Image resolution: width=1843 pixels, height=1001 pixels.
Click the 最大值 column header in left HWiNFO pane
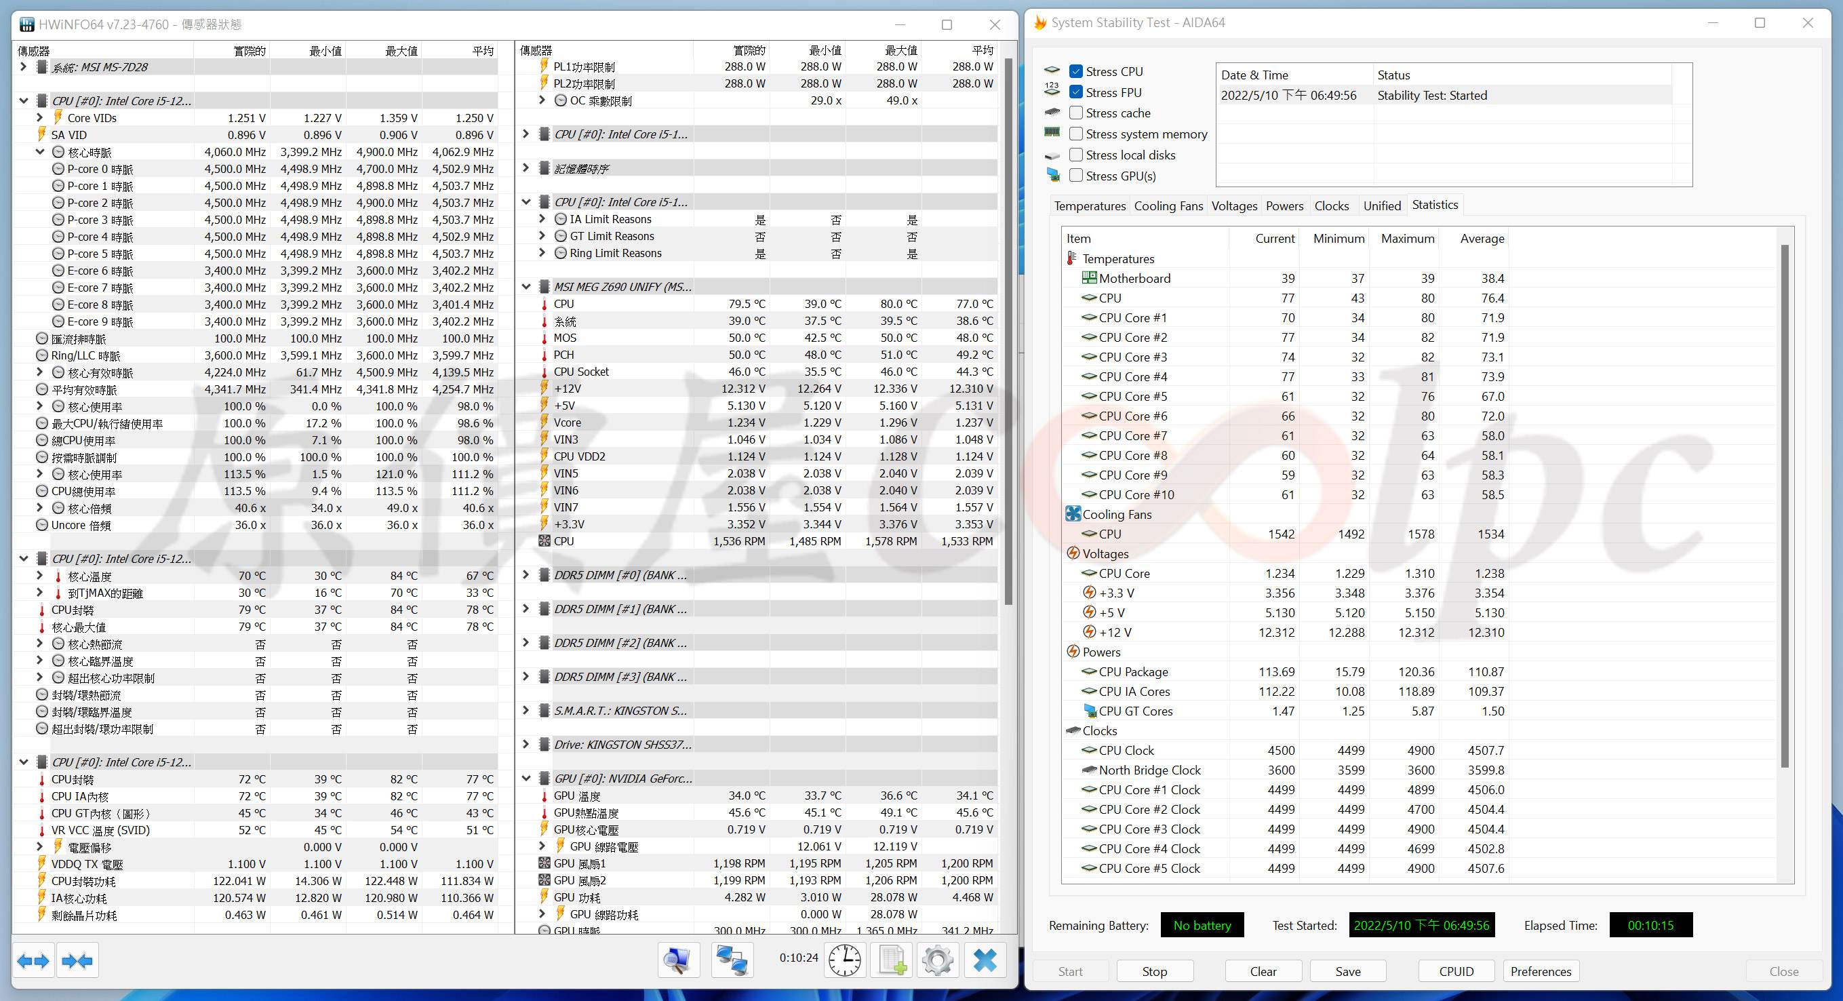(x=384, y=50)
